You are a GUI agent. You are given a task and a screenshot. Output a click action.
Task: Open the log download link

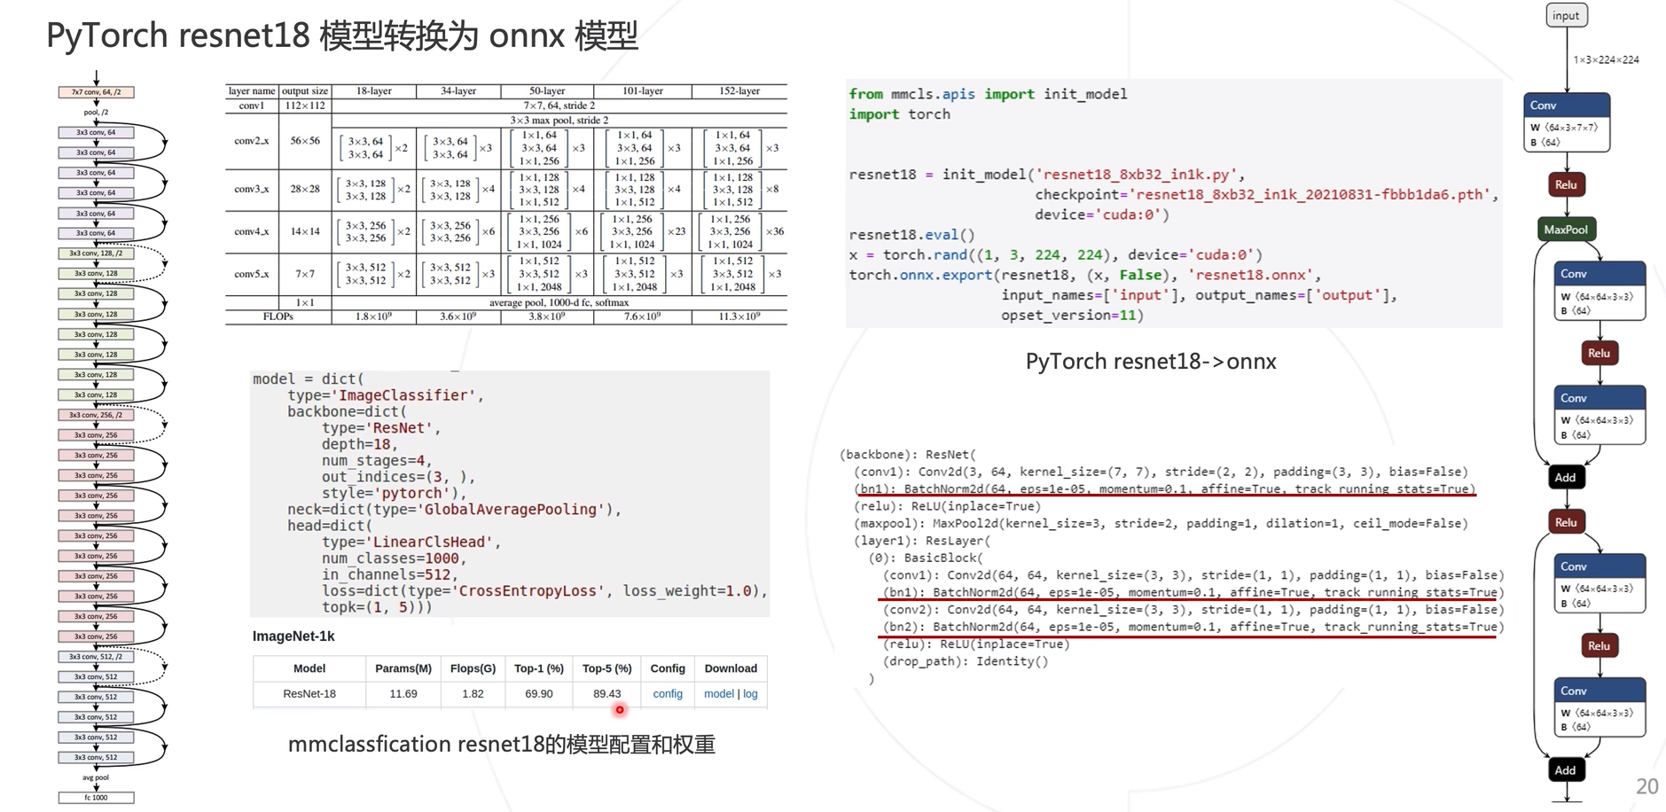[750, 694]
